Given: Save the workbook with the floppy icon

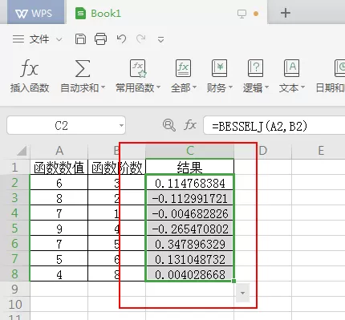Looking at the screenshot, I should point(80,39).
